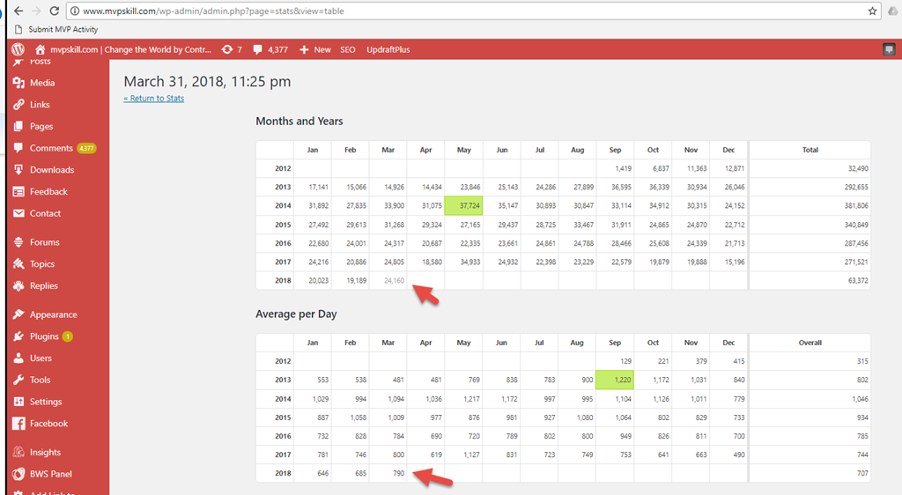Click the Contact envelope icon

pyautogui.click(x=18, y=213)
